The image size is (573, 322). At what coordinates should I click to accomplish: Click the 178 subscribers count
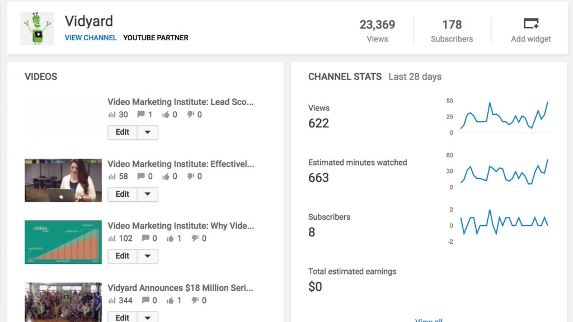click(452, 25)
